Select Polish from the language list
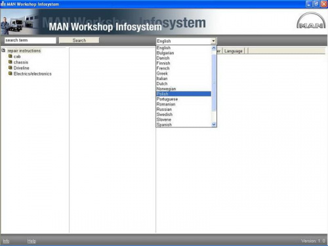The image size is (328, 246). [184, 94]
